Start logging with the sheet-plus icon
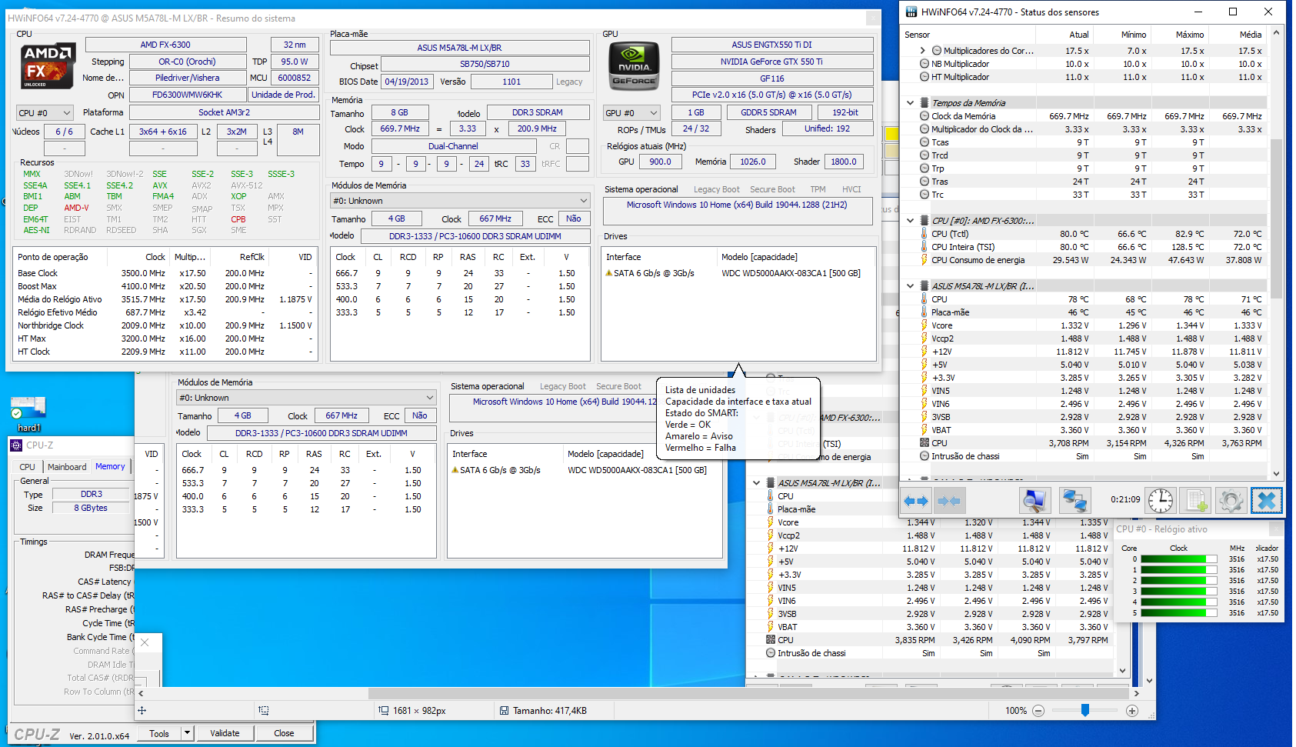Viewport: 1296px width, 747px height. pos(1197,501)
